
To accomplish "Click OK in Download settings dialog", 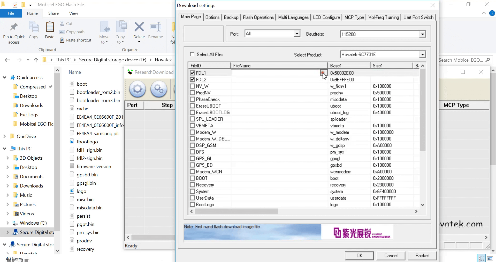I will [x=359, y=256].
